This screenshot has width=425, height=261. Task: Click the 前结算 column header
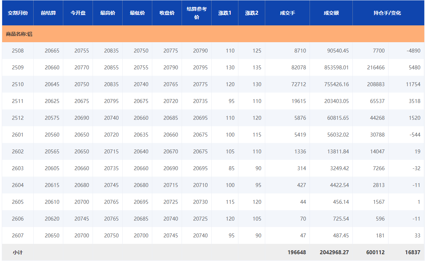[x=48, y=13]
